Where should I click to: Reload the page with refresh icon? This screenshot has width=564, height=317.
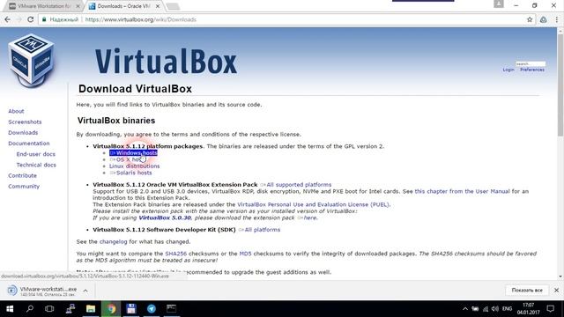point(30,19)
